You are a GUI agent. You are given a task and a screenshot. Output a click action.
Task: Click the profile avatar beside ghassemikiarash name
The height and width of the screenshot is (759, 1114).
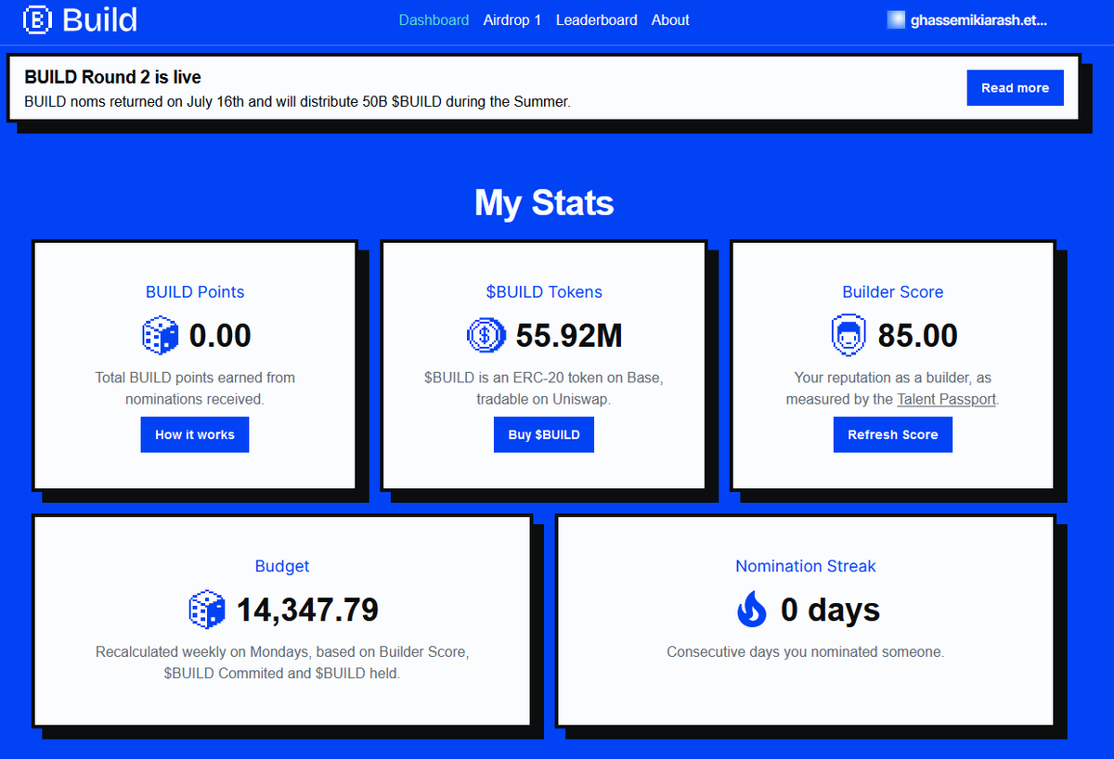[x=896, y=19]
